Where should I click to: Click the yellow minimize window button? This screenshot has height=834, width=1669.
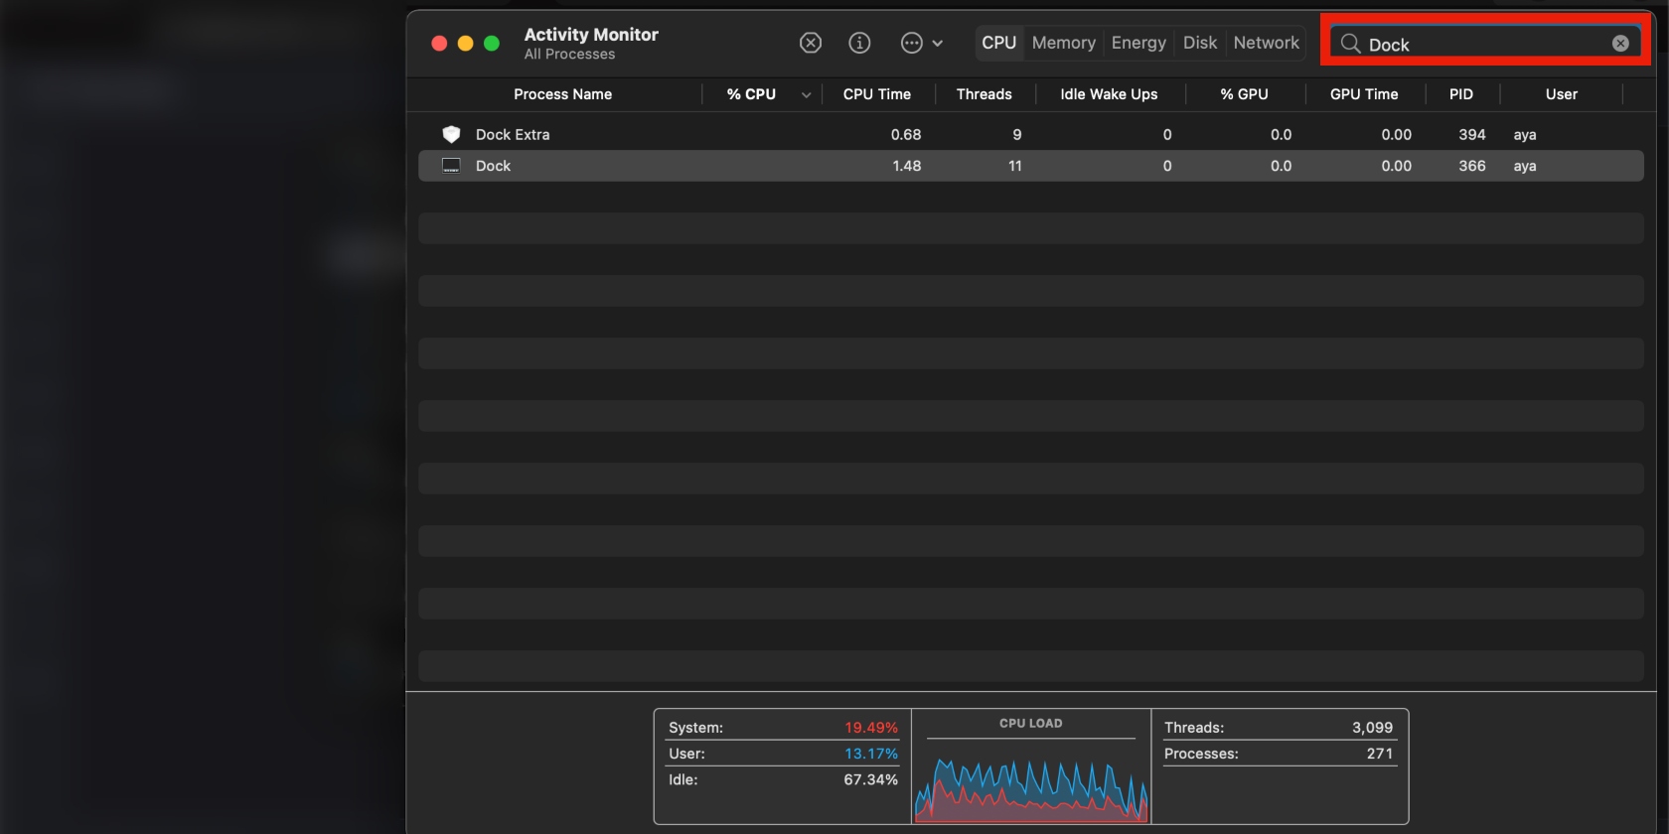(x=465, y=43)
